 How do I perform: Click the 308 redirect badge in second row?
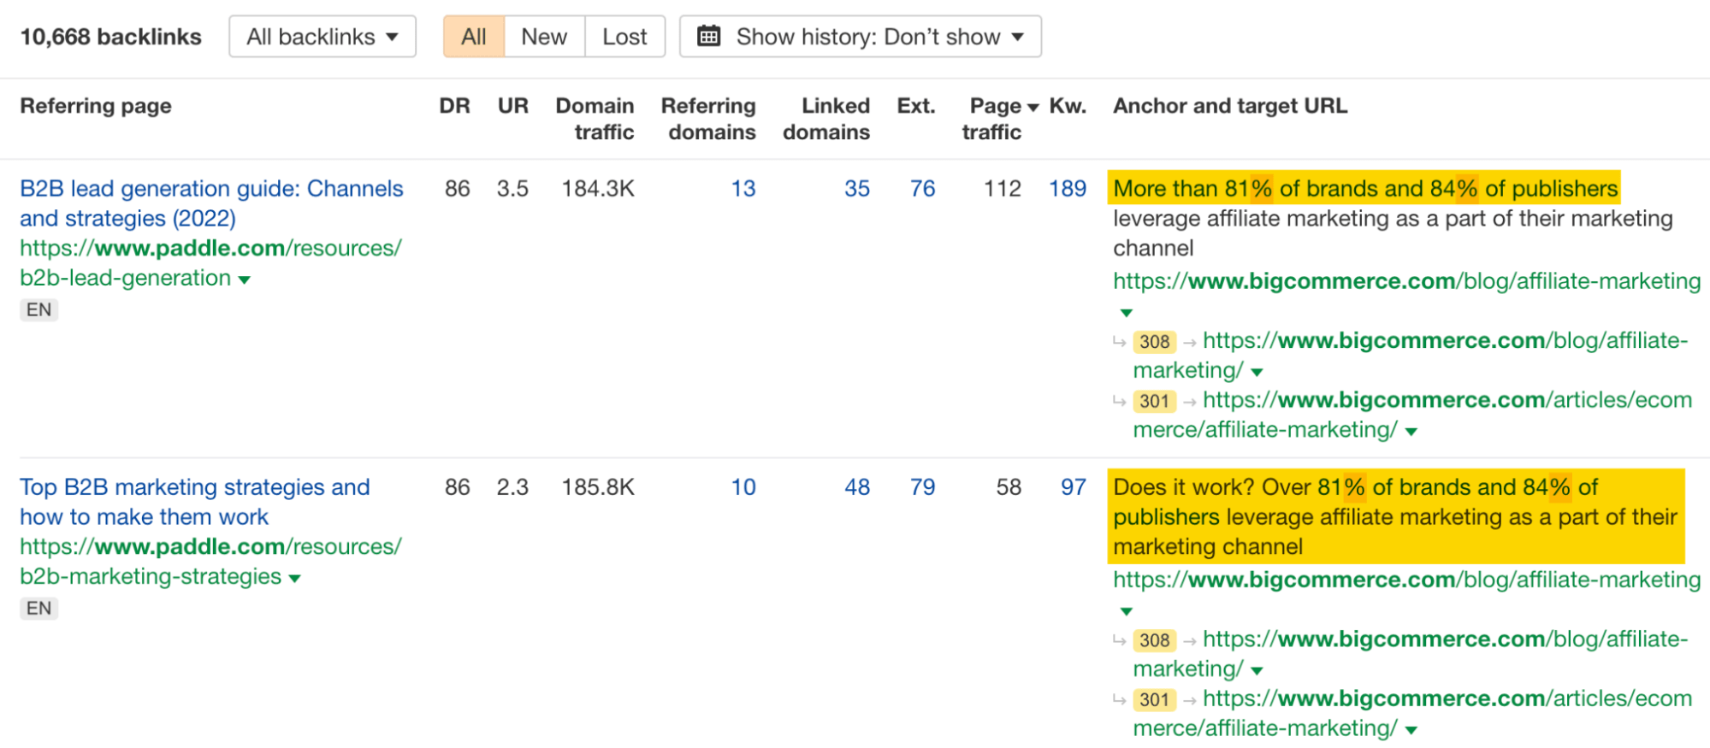point(1154,640)
